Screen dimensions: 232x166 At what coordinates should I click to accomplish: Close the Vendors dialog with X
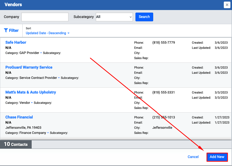[x=227, y=5]
